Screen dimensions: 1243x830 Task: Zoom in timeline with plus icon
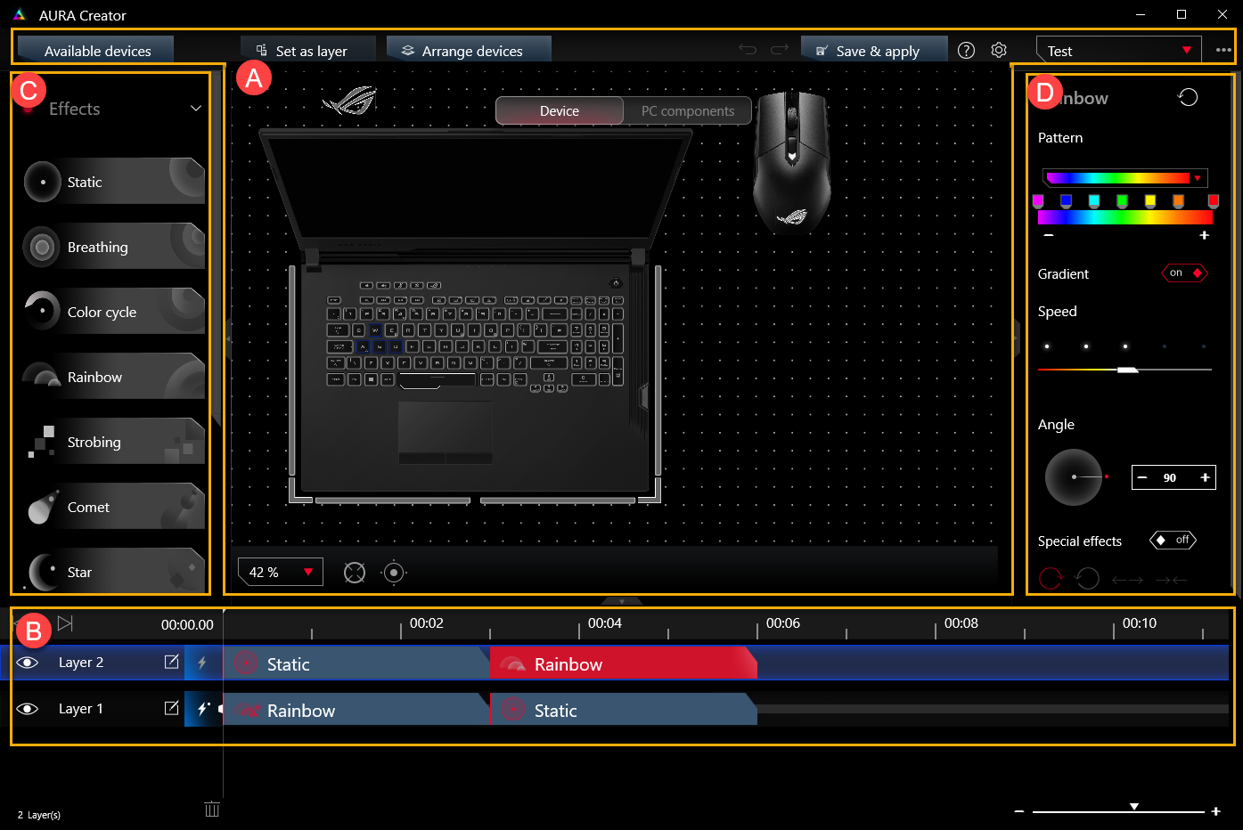[1215, 811]
